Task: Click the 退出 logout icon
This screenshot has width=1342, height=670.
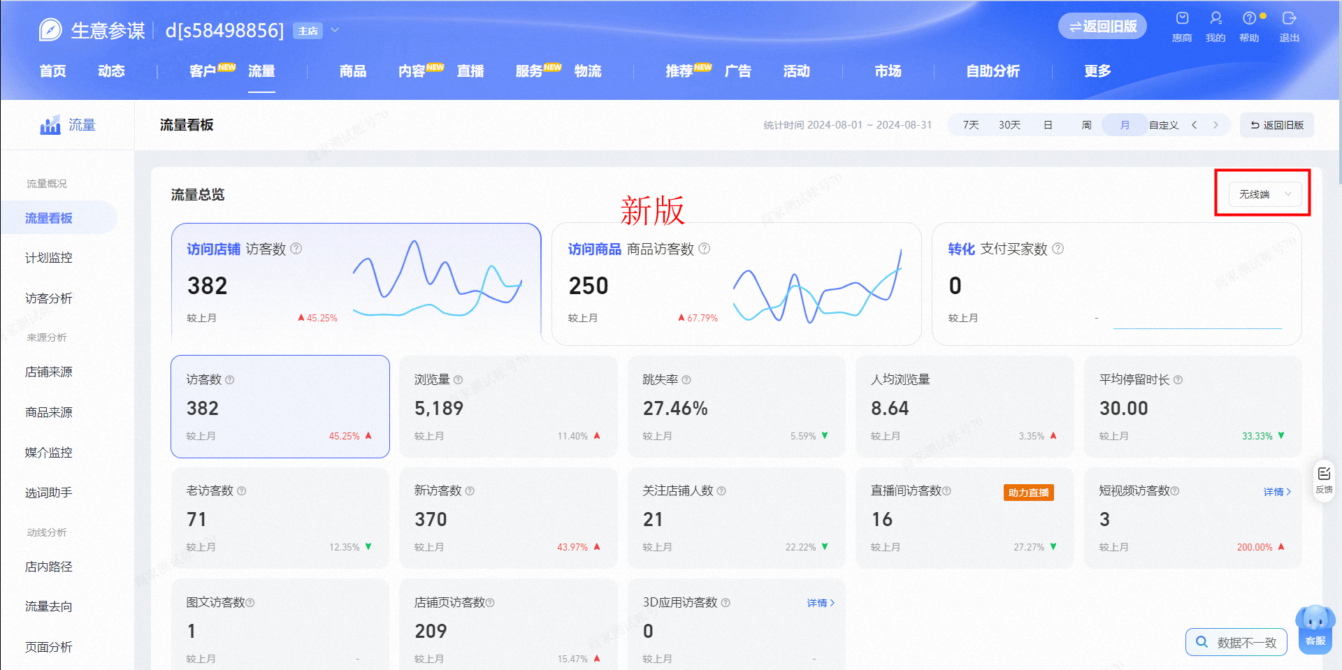Action: point(1289,19)
